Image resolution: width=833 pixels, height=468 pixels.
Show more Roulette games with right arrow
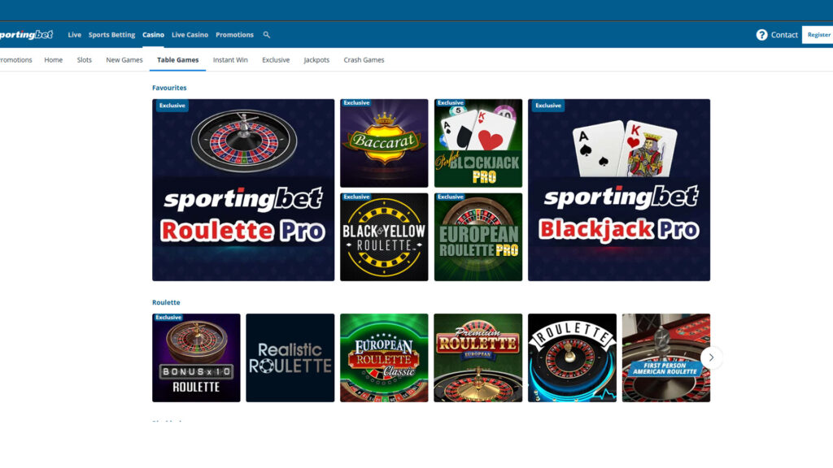(711, 357)
